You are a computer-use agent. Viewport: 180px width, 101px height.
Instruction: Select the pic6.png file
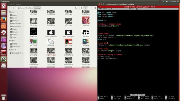pos(33,52)
